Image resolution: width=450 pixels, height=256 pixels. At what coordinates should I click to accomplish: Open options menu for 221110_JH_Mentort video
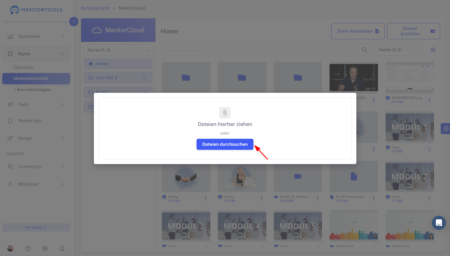pyautogui.click(x=318, y=198)
